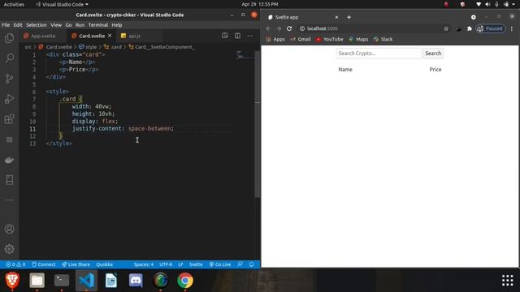Change language mode Svelte

tap(196, 264)
